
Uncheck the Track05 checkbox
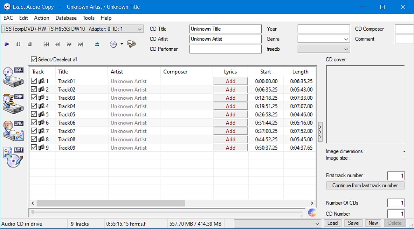pyautogui.click(x=34, y=114)
